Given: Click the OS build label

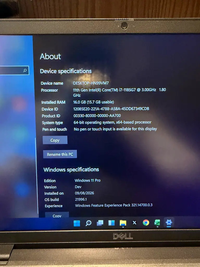Looking at the screenshot, I should [x=52, y=199].
